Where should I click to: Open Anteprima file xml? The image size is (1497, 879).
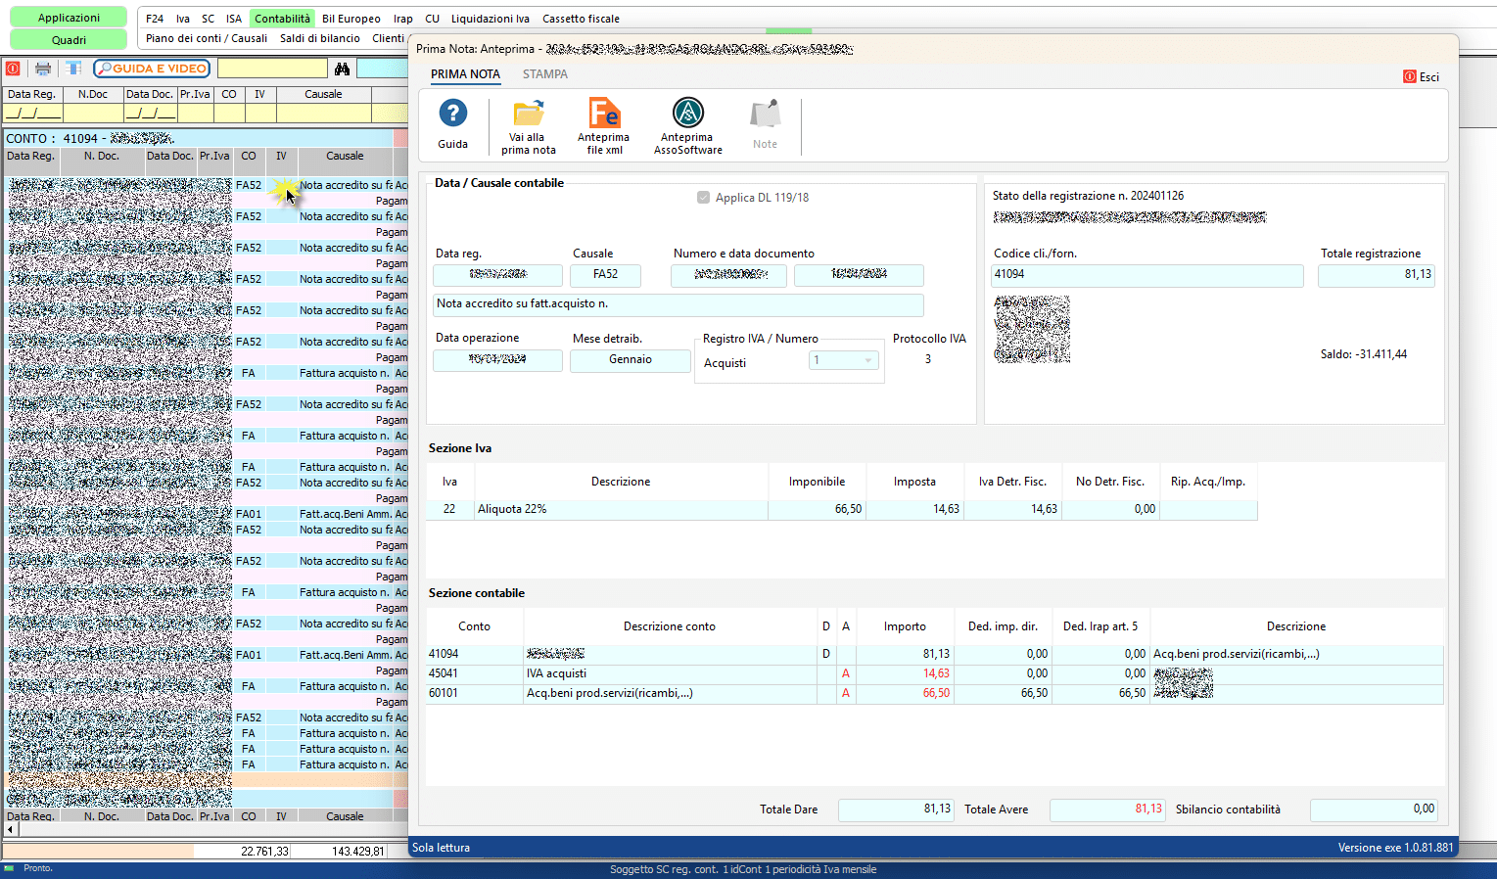click(x=603, y=115)
